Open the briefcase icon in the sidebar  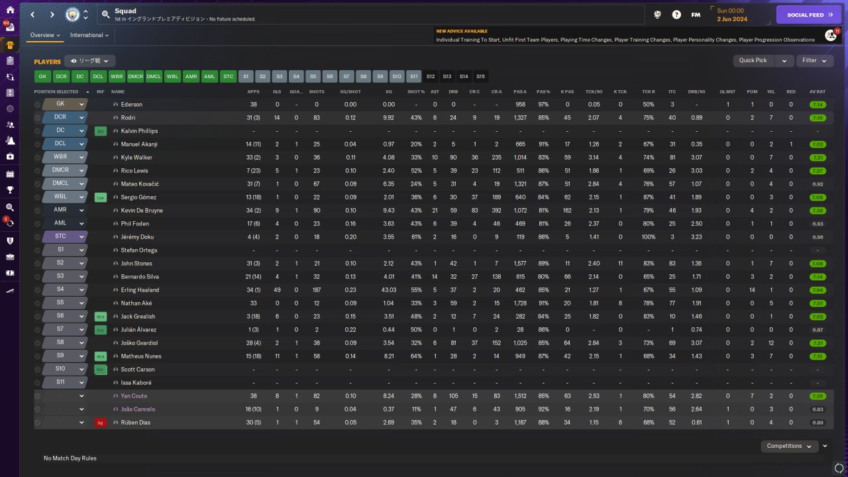click(x=10, y=256)
